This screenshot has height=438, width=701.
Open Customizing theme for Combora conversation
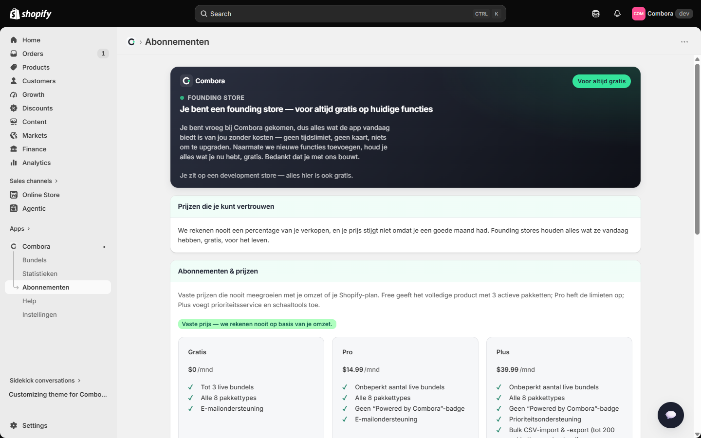click(58, 394)
